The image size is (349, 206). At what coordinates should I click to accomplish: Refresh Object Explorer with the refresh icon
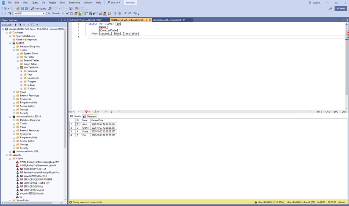click(x=33, y=25)
